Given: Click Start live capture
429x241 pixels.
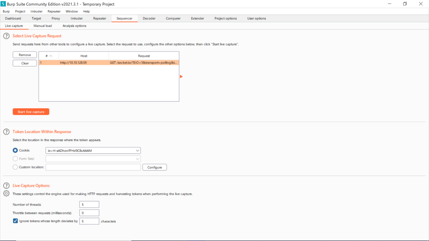Looking at the screenshot, I should click(31, 112).
